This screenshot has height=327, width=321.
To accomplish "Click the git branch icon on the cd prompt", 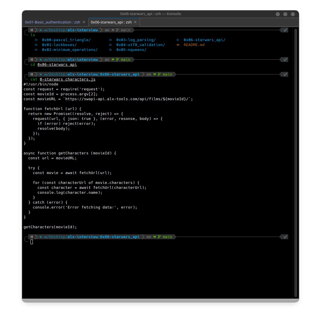I will pos(118,60).
